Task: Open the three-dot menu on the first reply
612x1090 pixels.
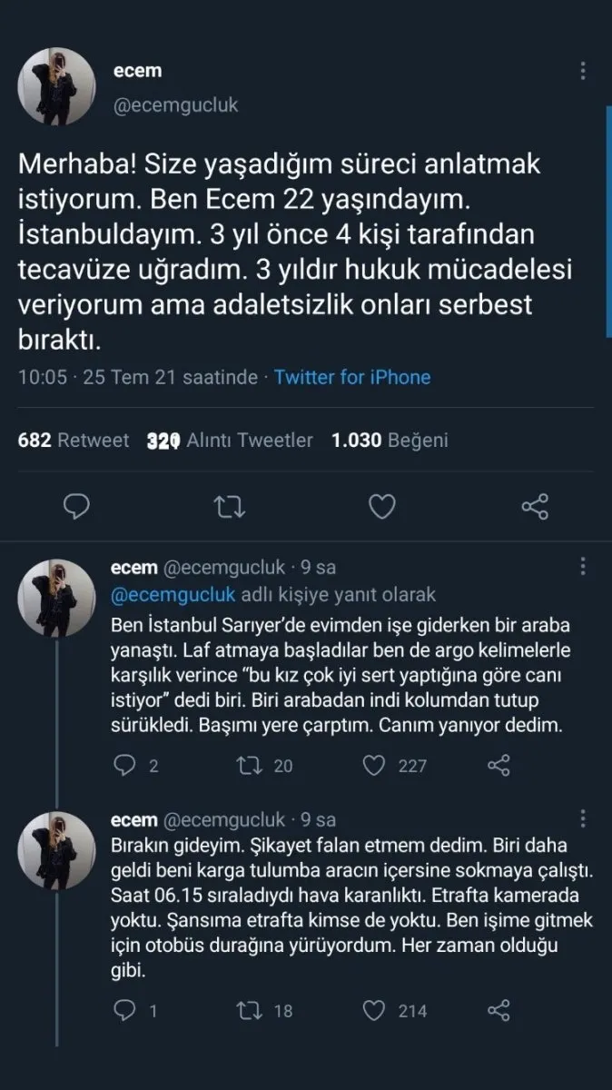Action: [x=582, y=566]
